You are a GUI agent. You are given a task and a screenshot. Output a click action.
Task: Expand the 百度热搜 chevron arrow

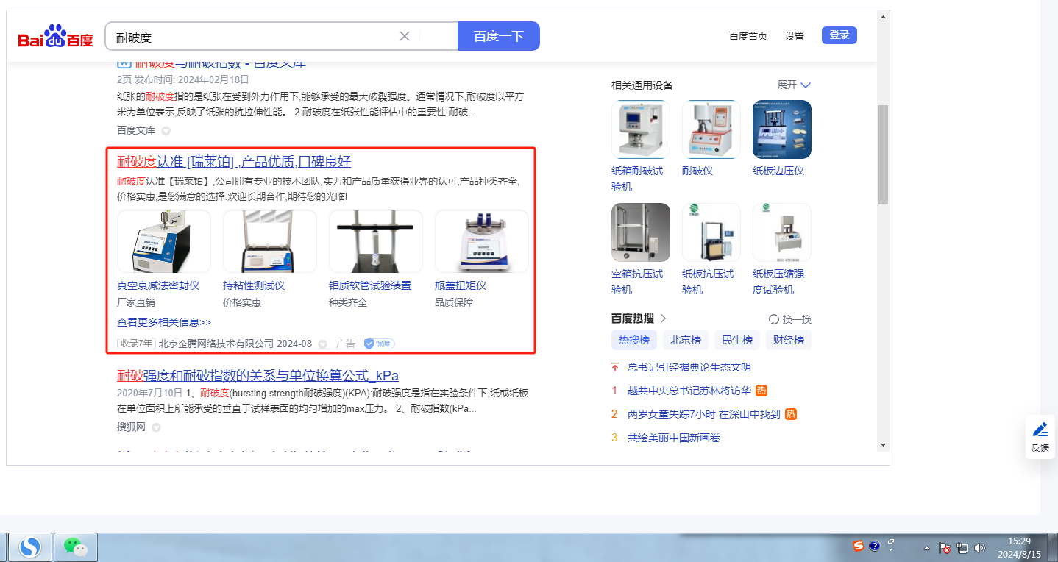point(663,319)
